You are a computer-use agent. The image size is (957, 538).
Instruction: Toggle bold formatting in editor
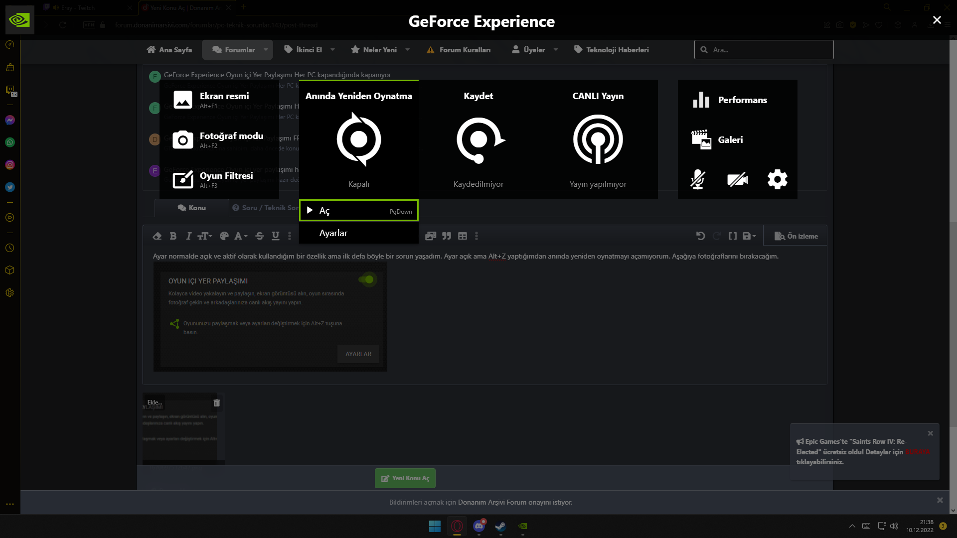(173, 236)
